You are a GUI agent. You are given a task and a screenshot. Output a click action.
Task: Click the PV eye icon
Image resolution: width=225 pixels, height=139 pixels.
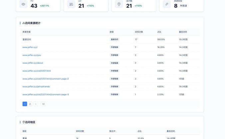click(23, 4)
